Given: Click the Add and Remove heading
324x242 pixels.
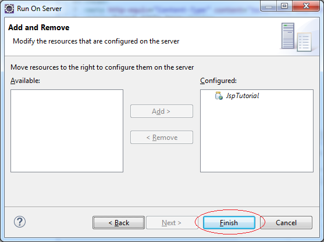Looking at the screenshot, I should (39, 27).
